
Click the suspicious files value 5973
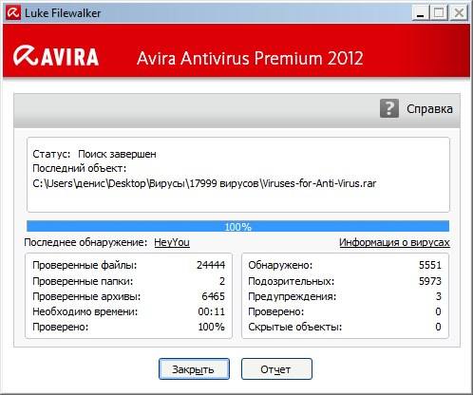[x=430, y=281]
